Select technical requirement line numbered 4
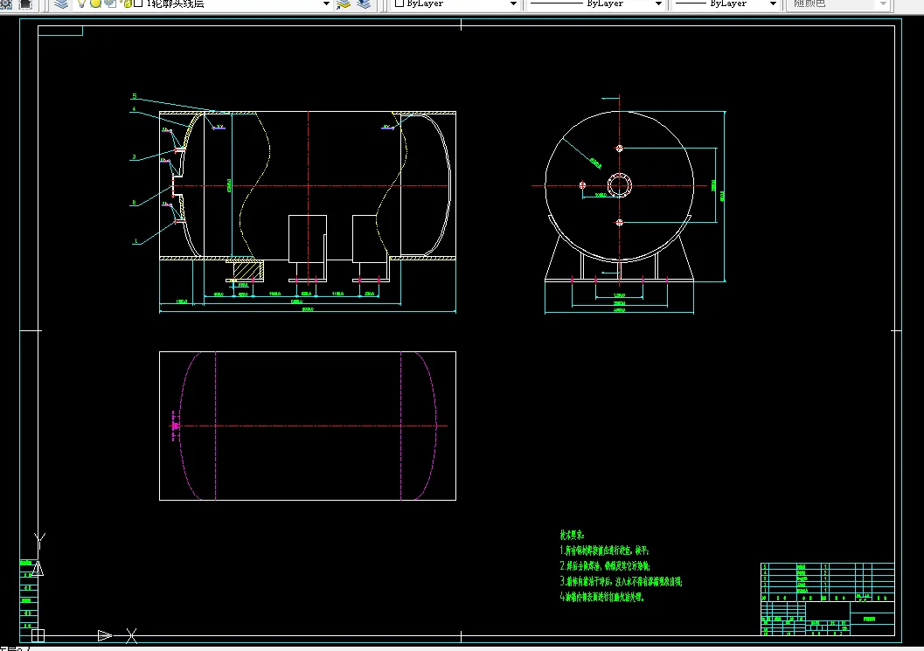This screenshot has width=924, height=651. click(601, 597)
